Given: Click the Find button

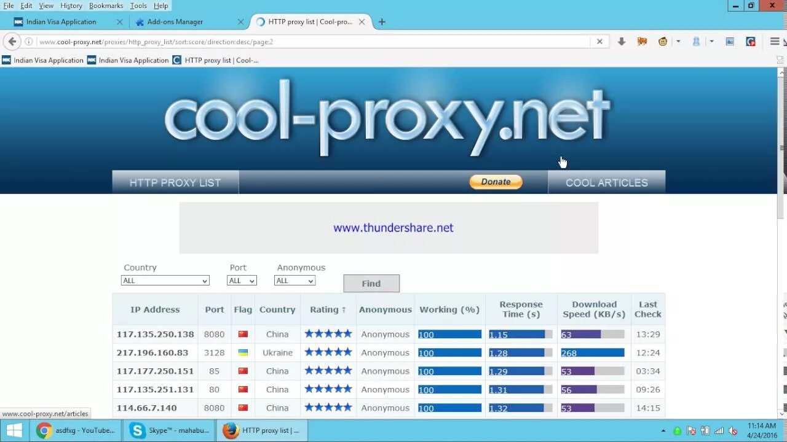Looking at the screenshot, I should coord(371,284).
